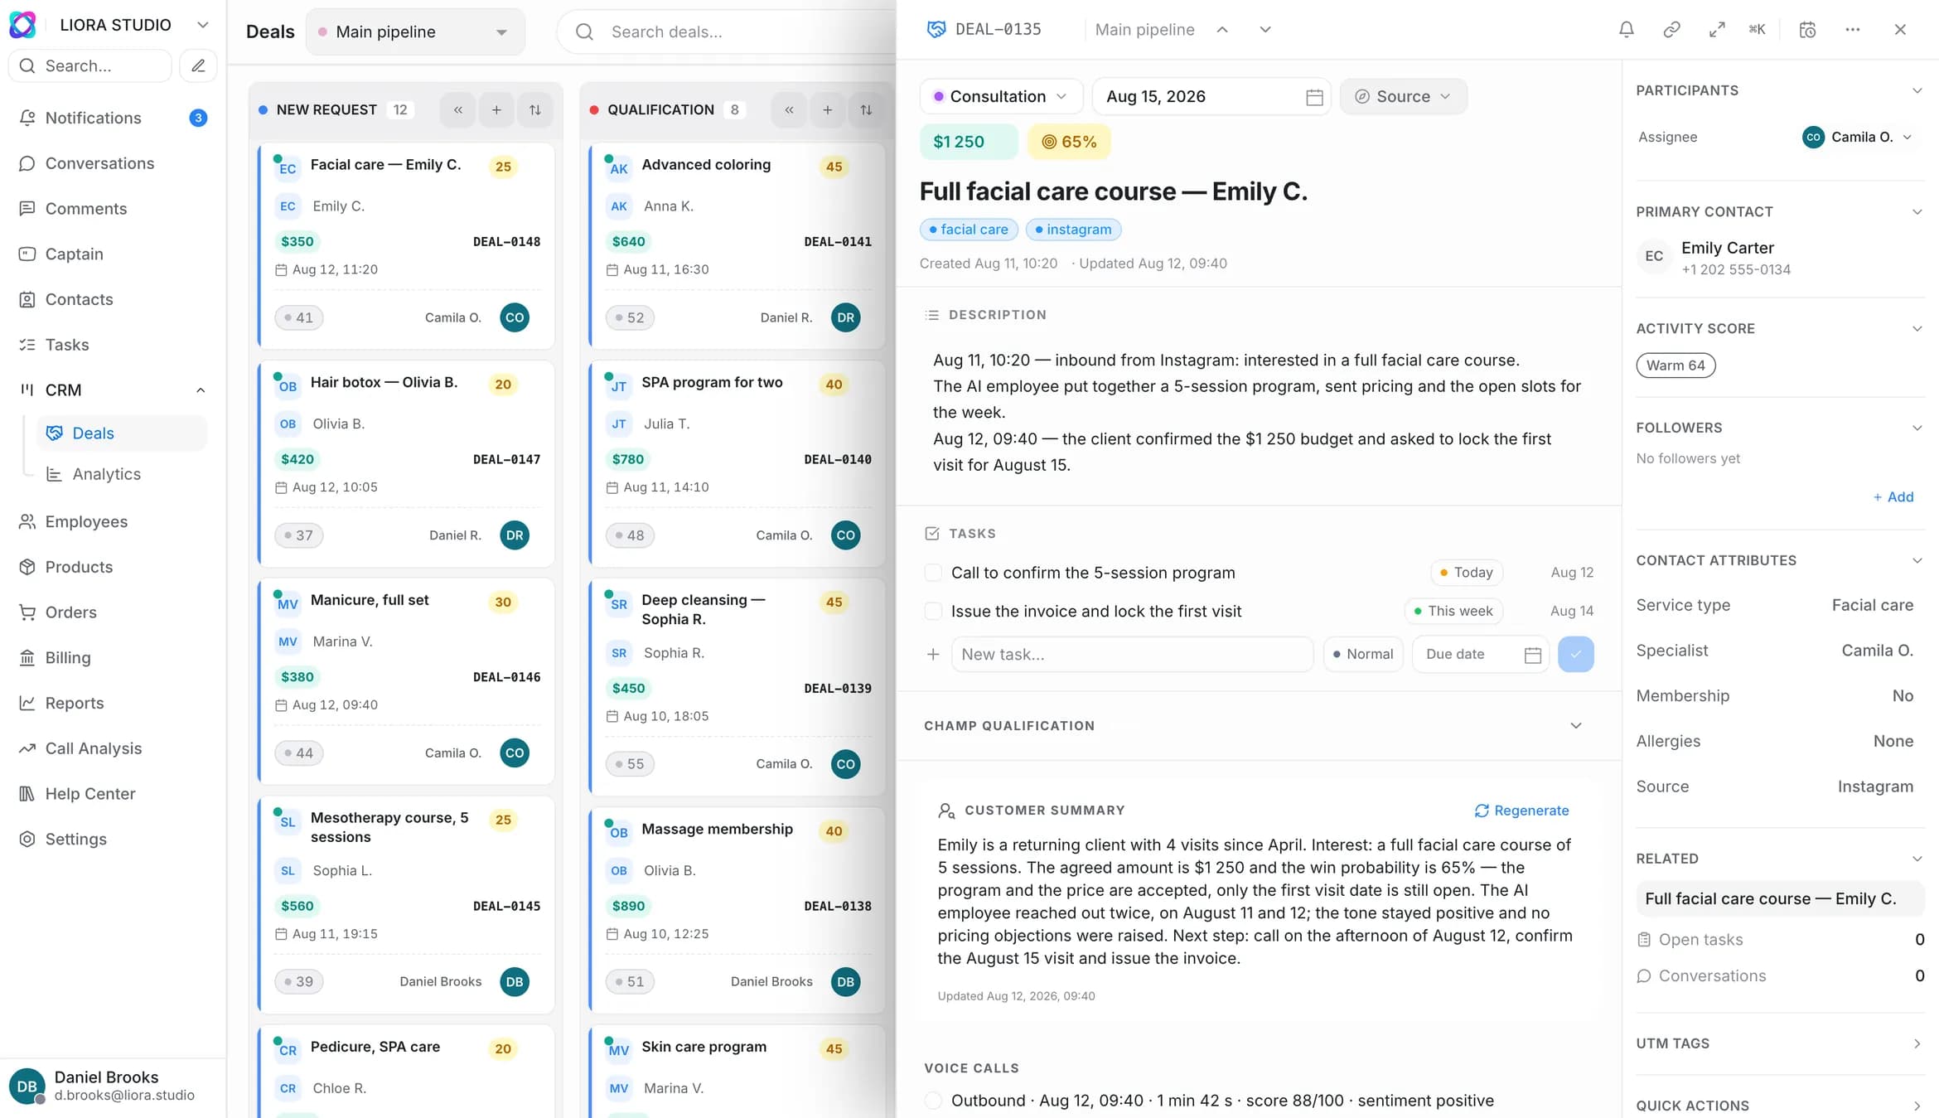
Task: Expand deal panel to full screen
Action: [x=1717, y=30]
